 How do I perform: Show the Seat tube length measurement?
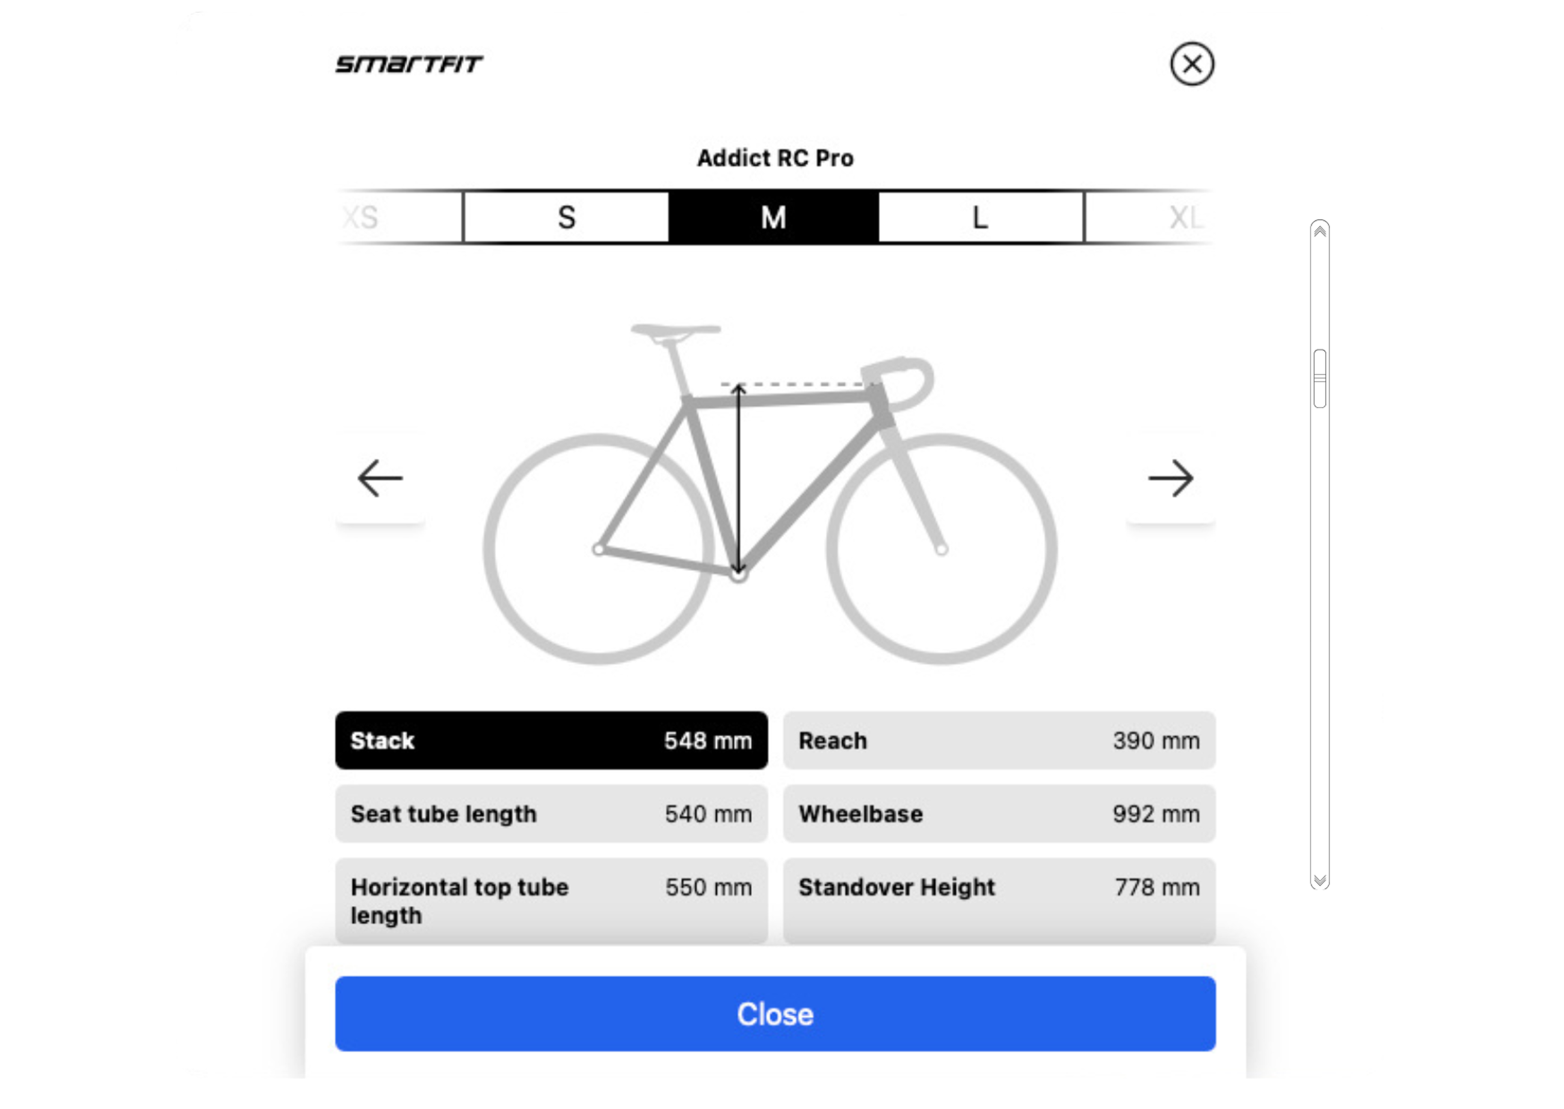click(551, 814)
